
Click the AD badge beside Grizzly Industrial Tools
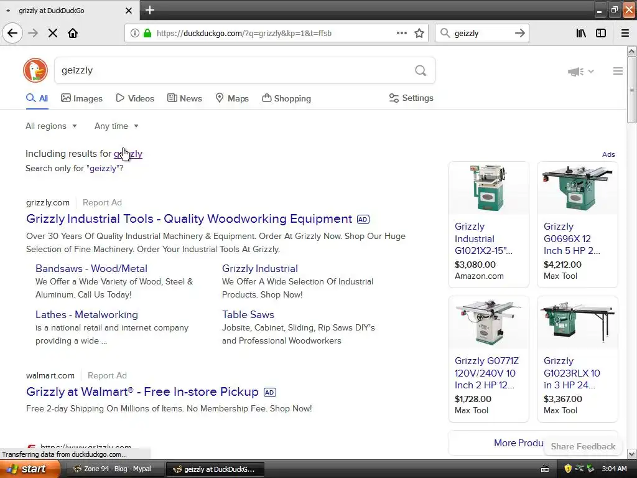tap(363, 220)
